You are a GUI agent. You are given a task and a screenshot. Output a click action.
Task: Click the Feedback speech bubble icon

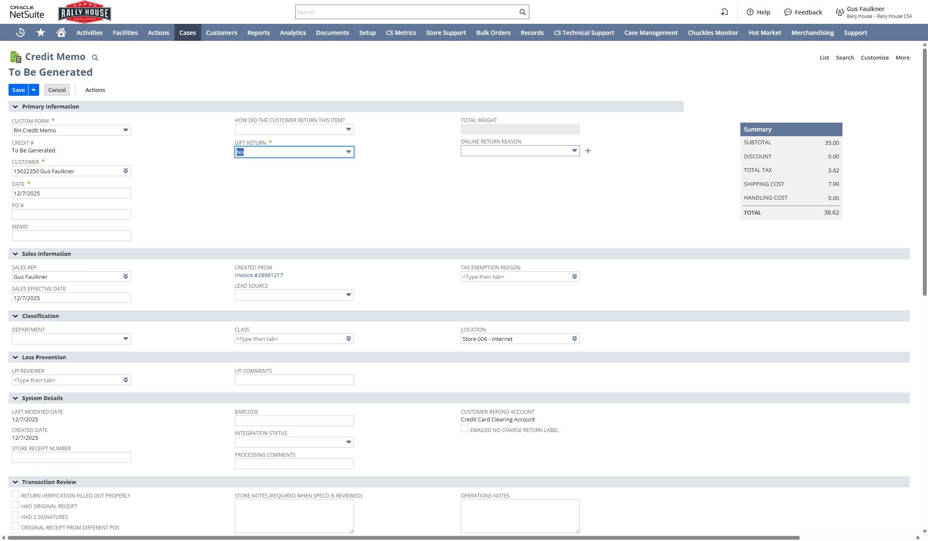[788, 12]
